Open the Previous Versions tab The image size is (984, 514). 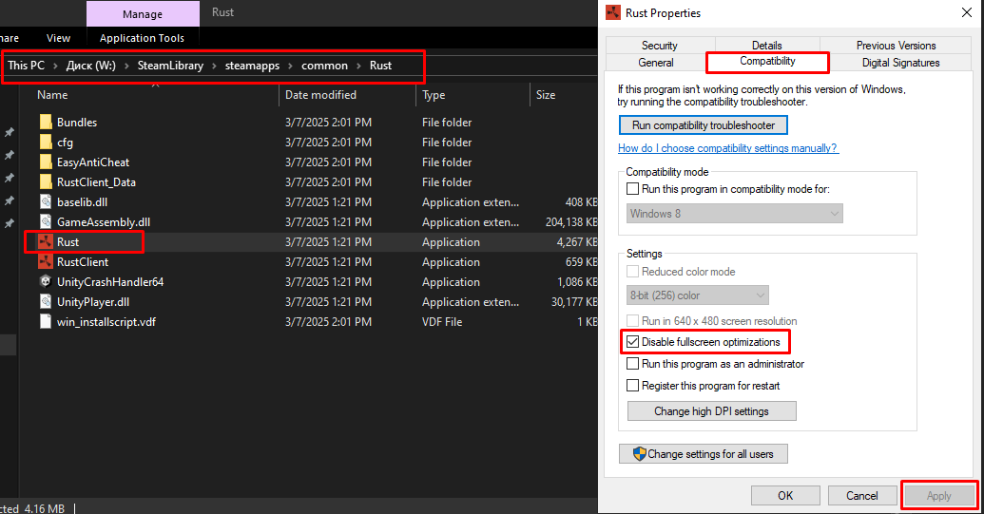(896, 46)
